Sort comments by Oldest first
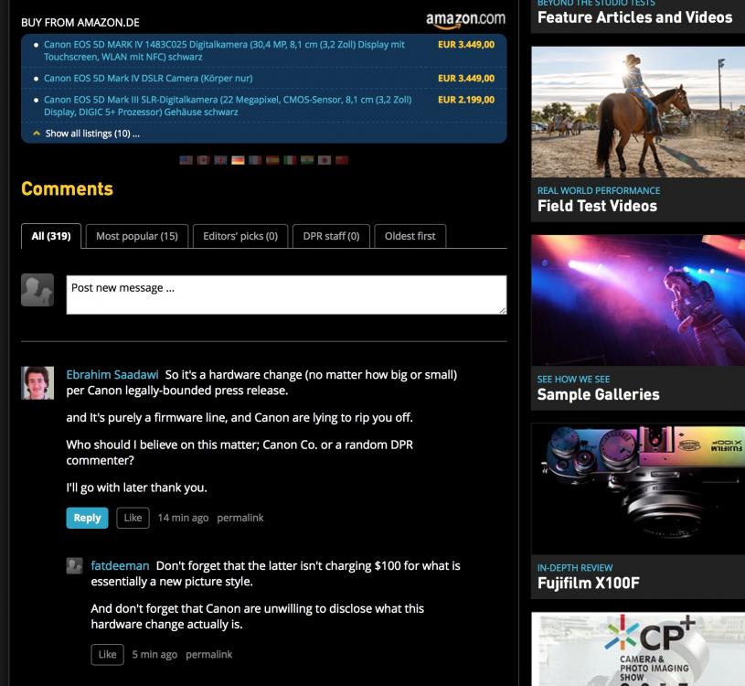The height and width of the screenshot is (686, 745). (410, 236)
